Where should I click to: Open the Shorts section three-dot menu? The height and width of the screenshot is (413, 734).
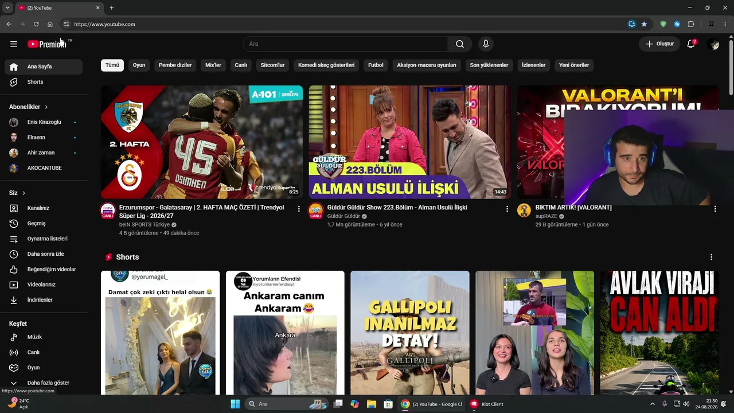coord(712,257)
